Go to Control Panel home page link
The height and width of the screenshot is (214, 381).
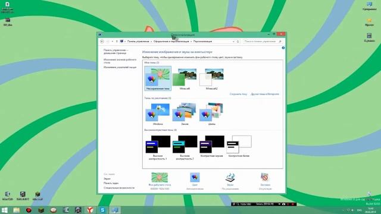point(116,52)
